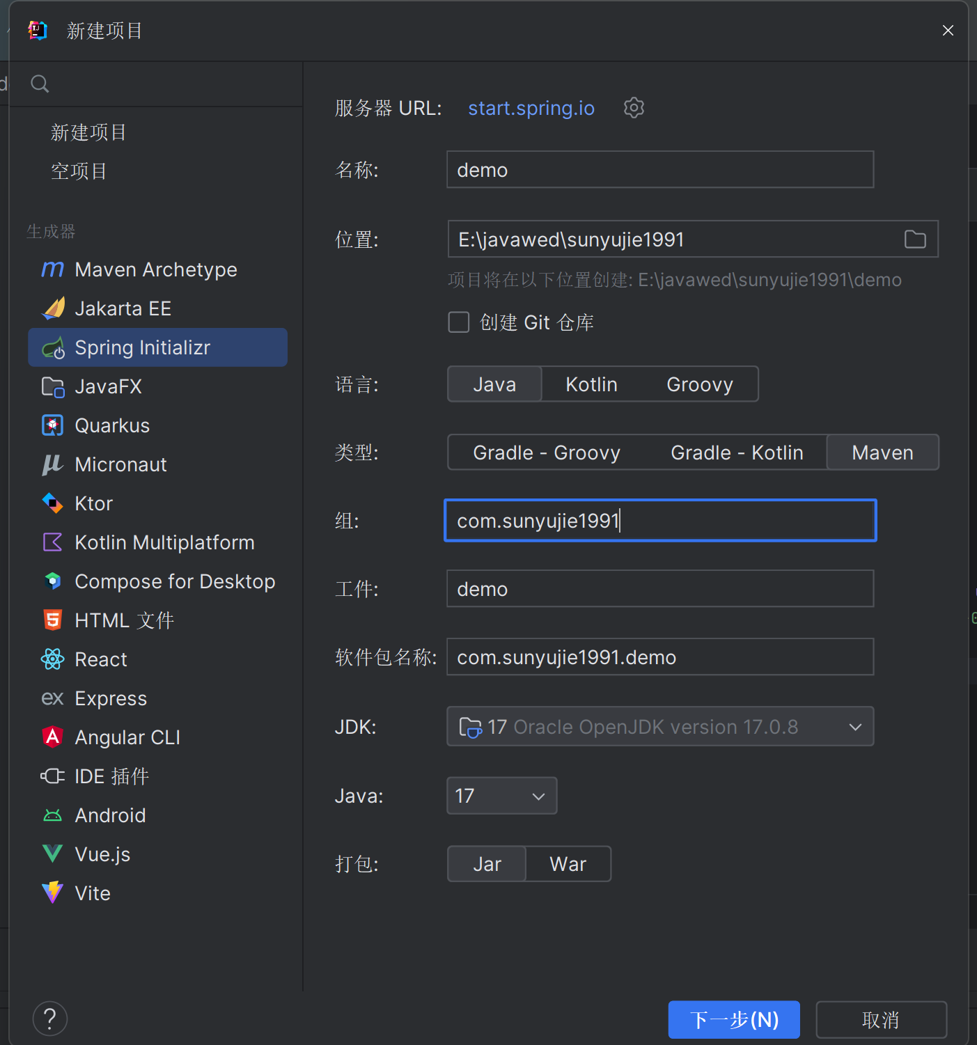Click the search magnifier icon
Viewport: 977px width, 1045px height.
click(x=40, y=84)
